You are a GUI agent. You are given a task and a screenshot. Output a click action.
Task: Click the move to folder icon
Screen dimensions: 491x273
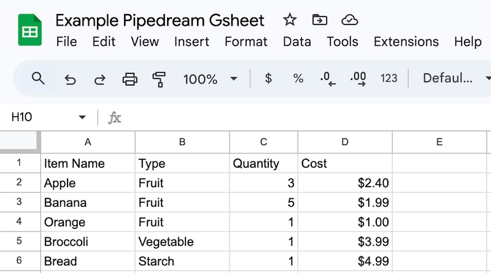pyautogui.click(x=320, y=20)
